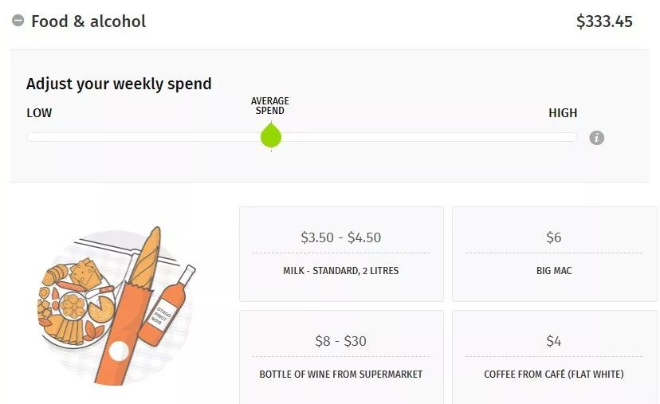Click the $8 - $30 wine price
Viewport: 660px width, 404px height.
(341, 341)
